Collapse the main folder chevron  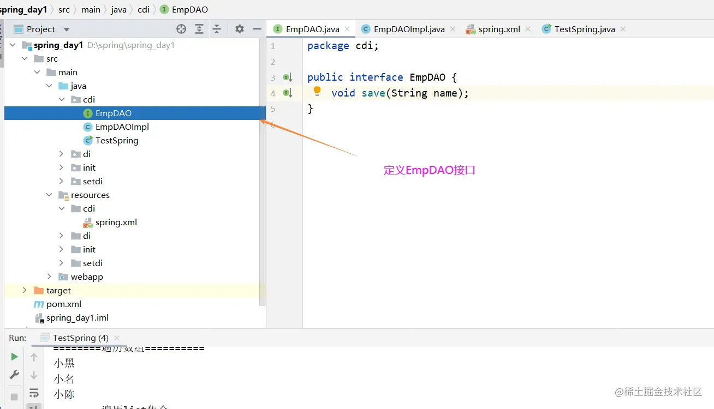37,72
